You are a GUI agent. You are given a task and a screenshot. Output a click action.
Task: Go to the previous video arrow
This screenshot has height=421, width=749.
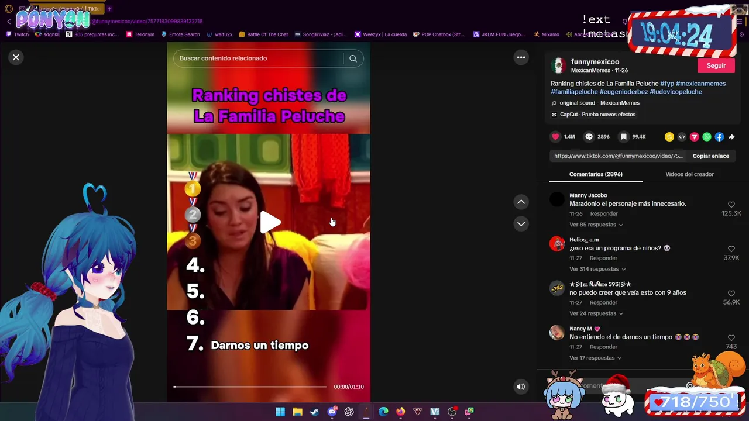coord(521,202)
